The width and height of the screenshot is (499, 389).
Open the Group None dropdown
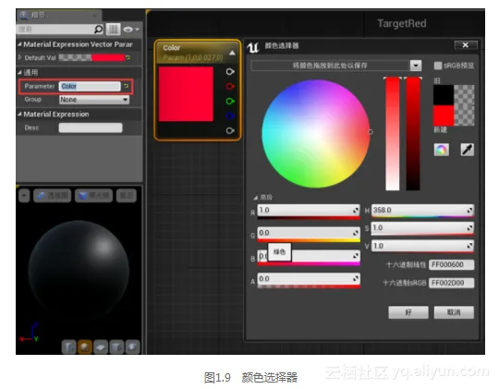click(x=94, y=100)
